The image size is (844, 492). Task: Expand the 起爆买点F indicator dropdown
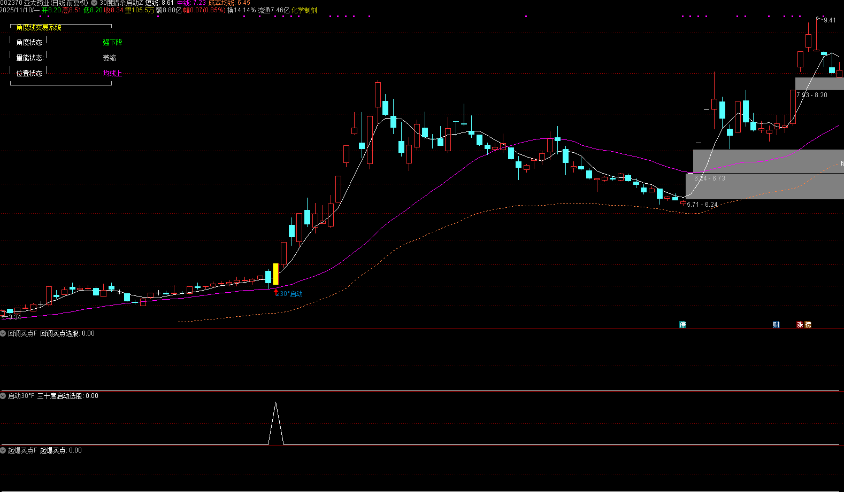coord(3,450)
